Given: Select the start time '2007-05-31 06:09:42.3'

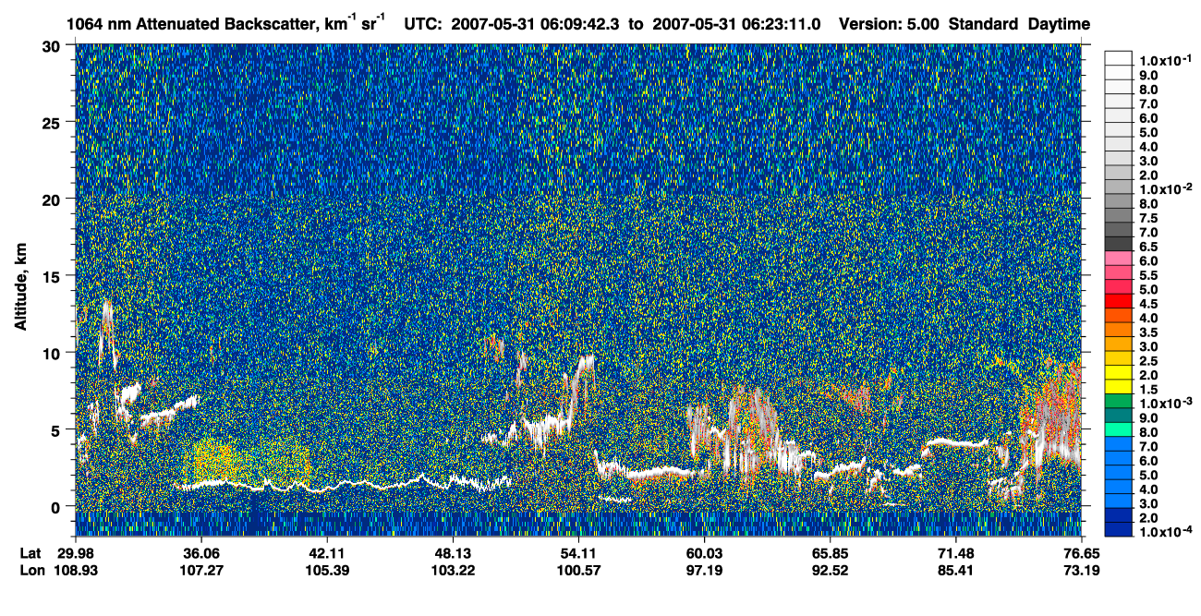Looking at the screenshot, I should coord(535,24).
